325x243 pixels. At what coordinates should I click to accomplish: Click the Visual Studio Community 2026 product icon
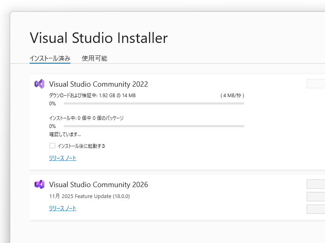tap(39, 184)
